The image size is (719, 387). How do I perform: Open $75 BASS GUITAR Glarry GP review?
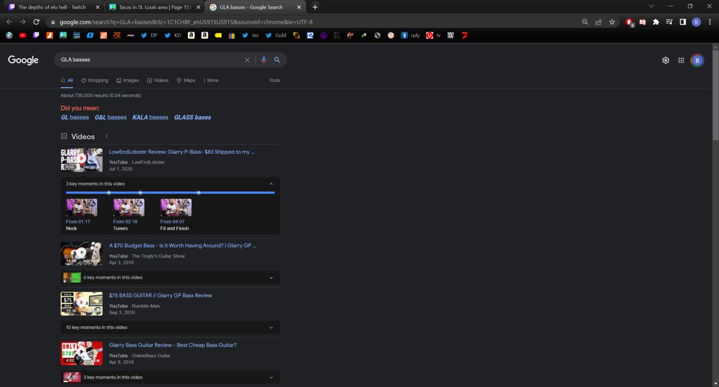pyautogui.click(x=161, y=296)
